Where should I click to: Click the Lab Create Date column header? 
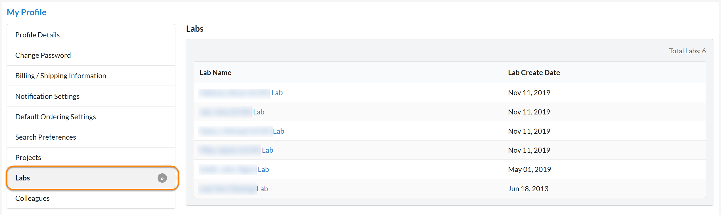click(x=534, y=73)
